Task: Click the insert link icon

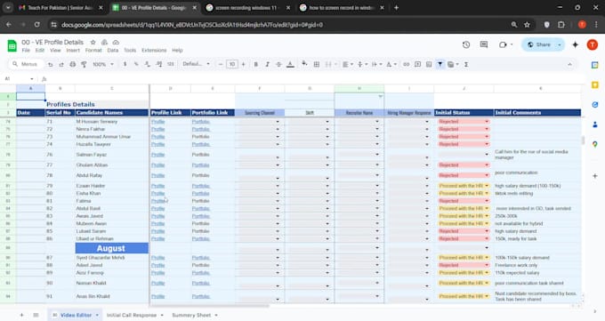Action: click(407, 64)
